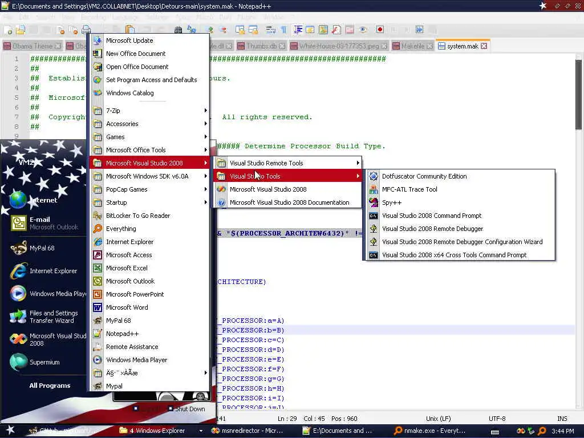Launch Microsoft Outlook from All Programs list

[x=149, y=281]
